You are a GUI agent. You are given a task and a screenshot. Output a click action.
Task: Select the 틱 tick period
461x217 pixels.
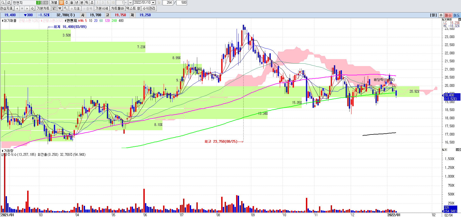87,3
